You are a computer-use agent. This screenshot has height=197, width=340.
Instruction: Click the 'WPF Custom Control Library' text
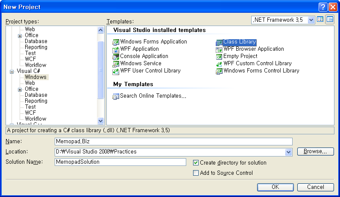click(258, 64)
